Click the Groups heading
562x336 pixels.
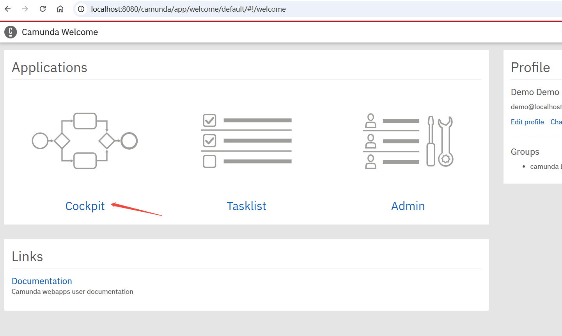click(525, 152)
